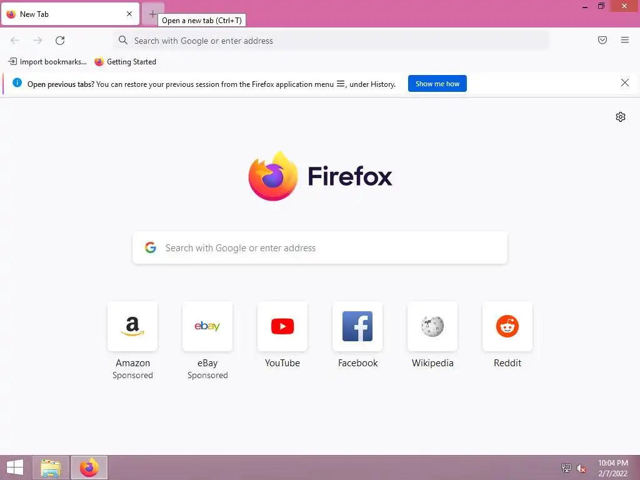The height and width of the screenshot is (480, 640).
Task: Click the Amazon label text
Action: (132, 363)
